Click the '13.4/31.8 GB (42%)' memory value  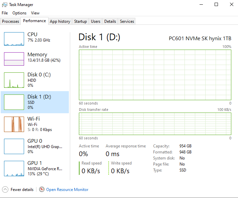pos(44,60)
